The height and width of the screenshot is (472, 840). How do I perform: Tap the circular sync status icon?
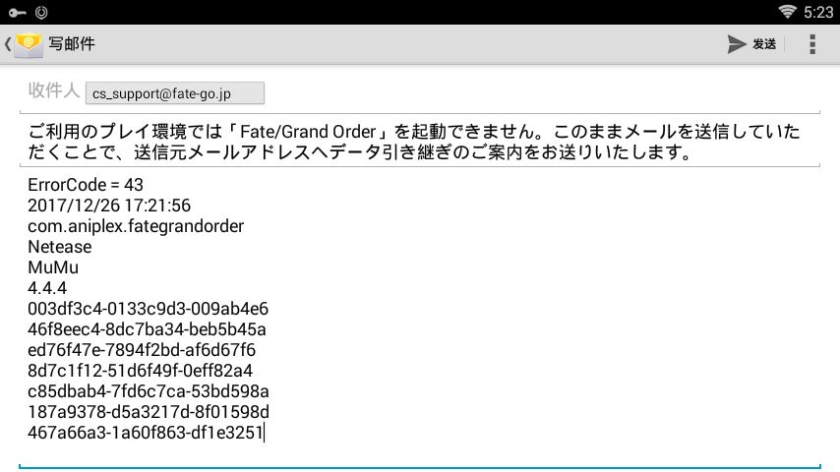point(41,13)
